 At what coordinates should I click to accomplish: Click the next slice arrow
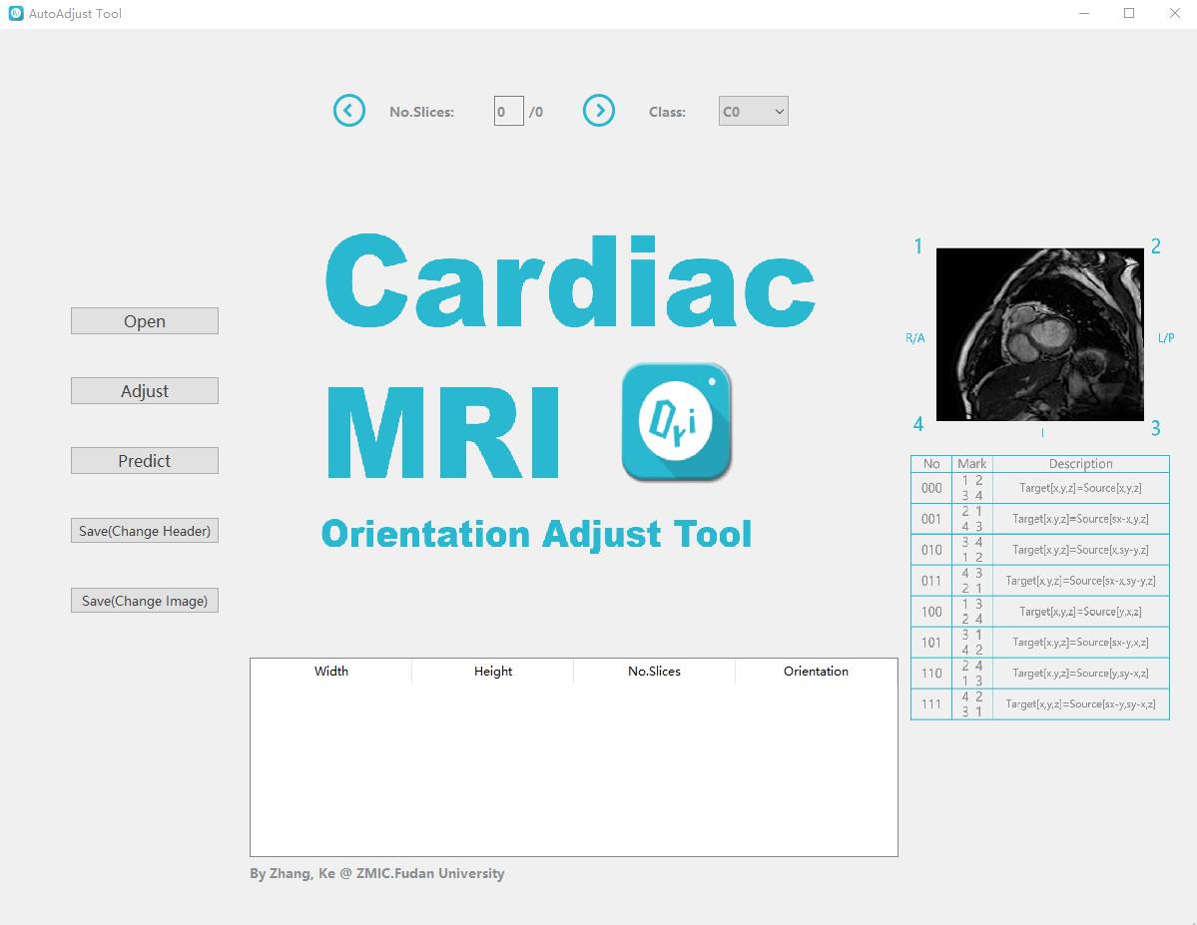click(x=598, y=111)
